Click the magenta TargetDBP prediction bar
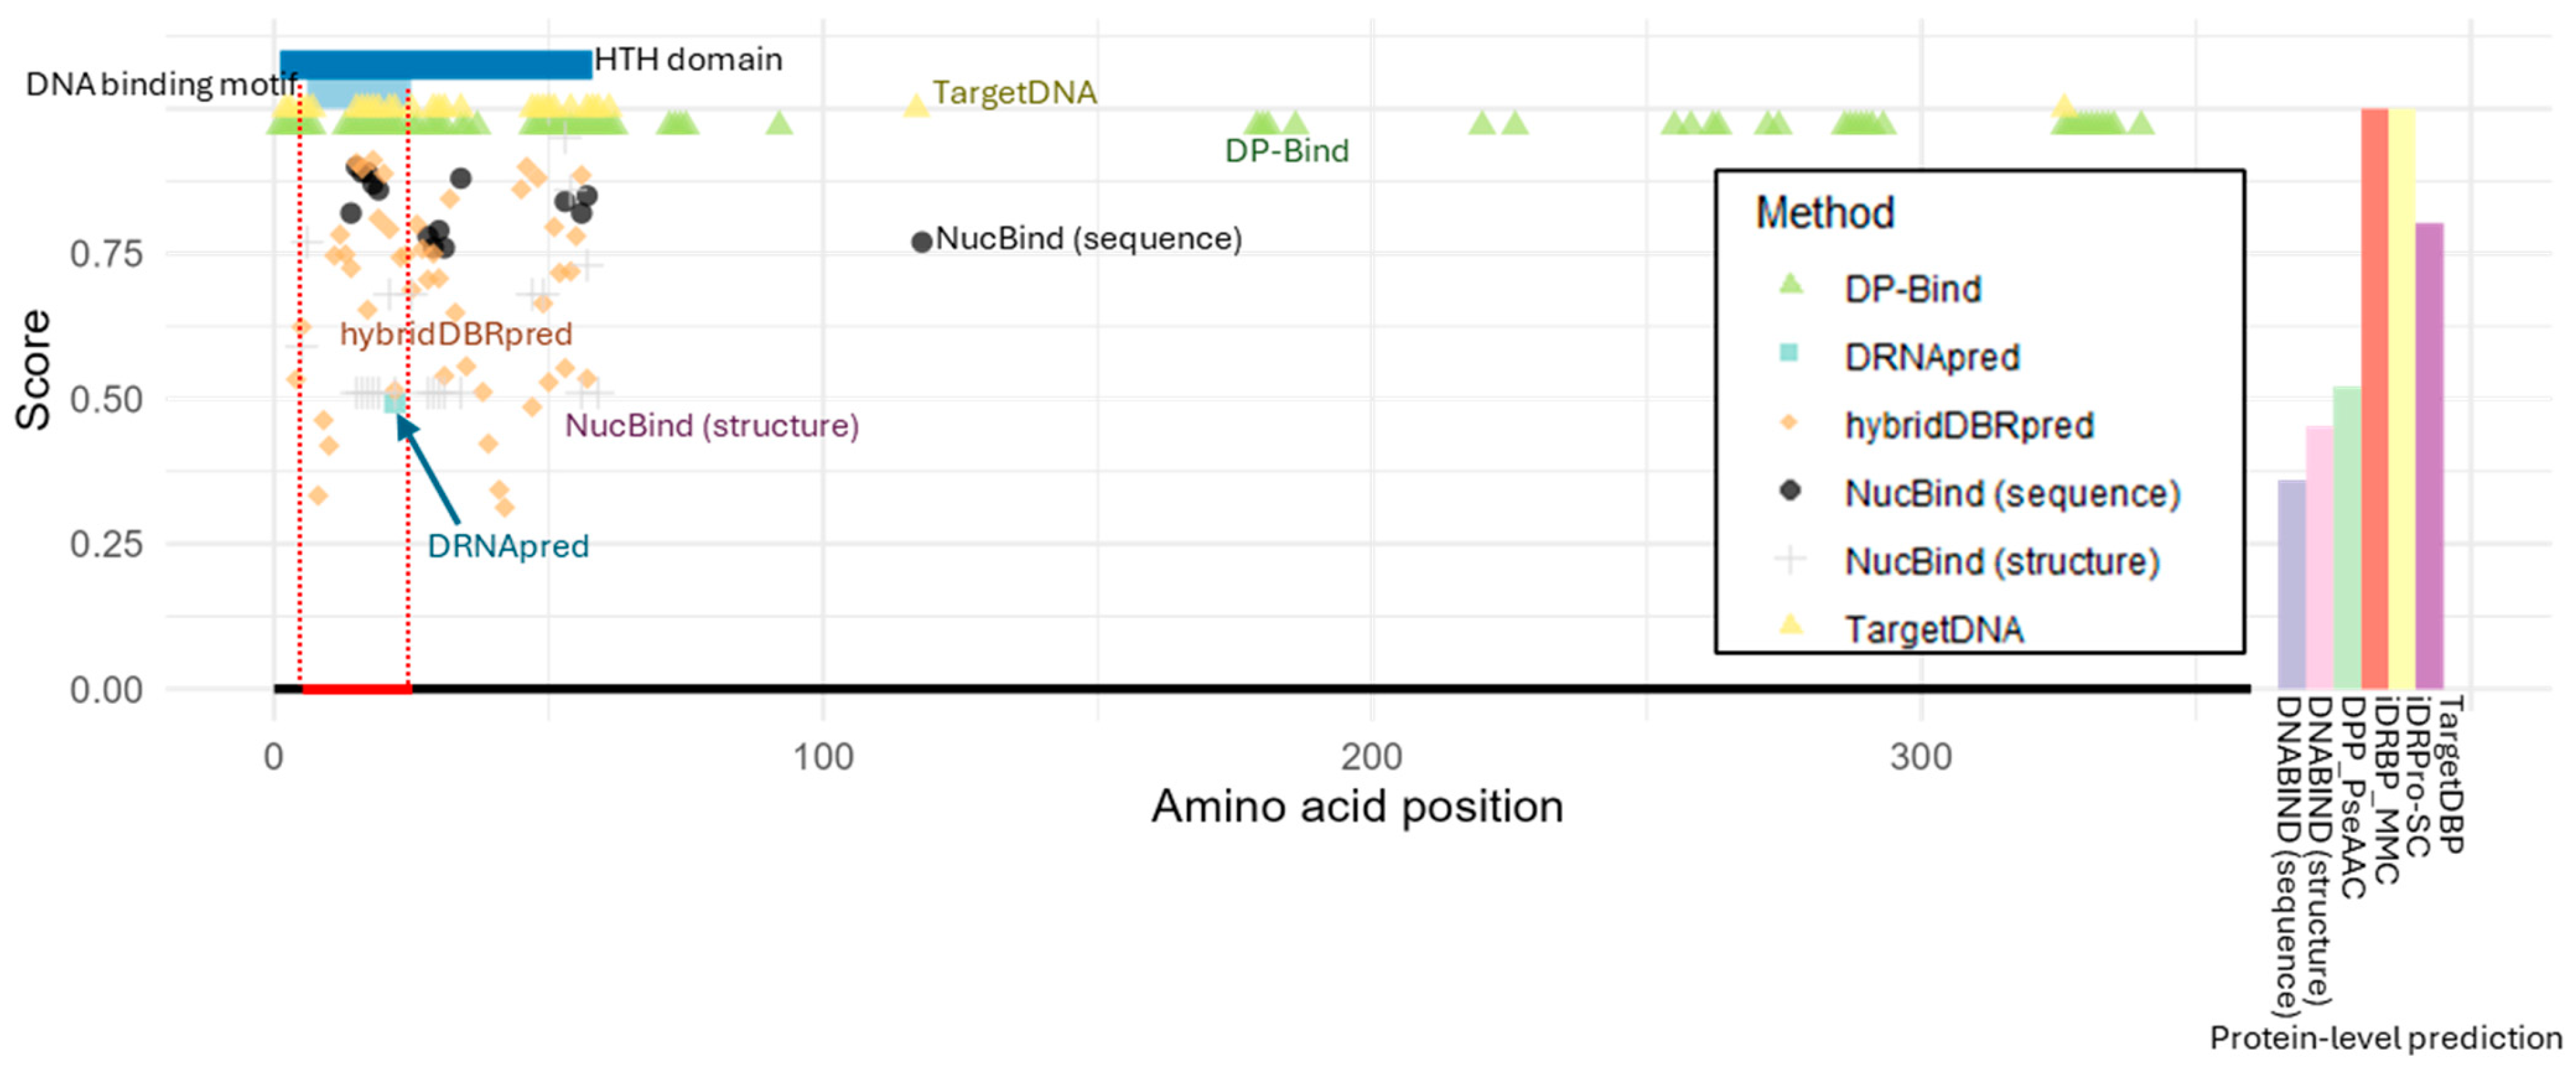The image size is (2576, 1073). 2429,454
